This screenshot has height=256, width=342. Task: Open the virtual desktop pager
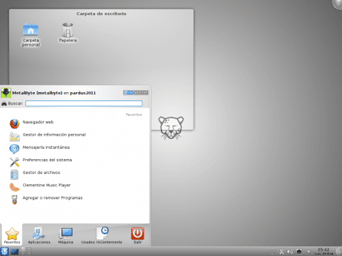click(26, 251)
